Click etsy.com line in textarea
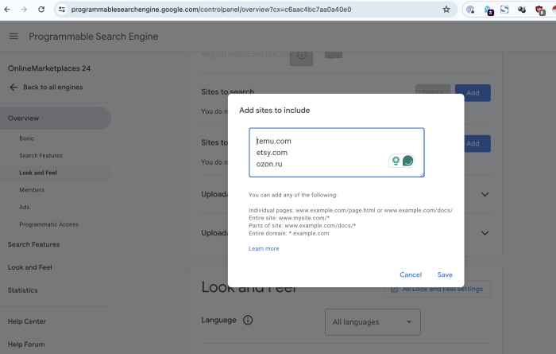This screenshot has width=556, height=354. pos(272,153)
